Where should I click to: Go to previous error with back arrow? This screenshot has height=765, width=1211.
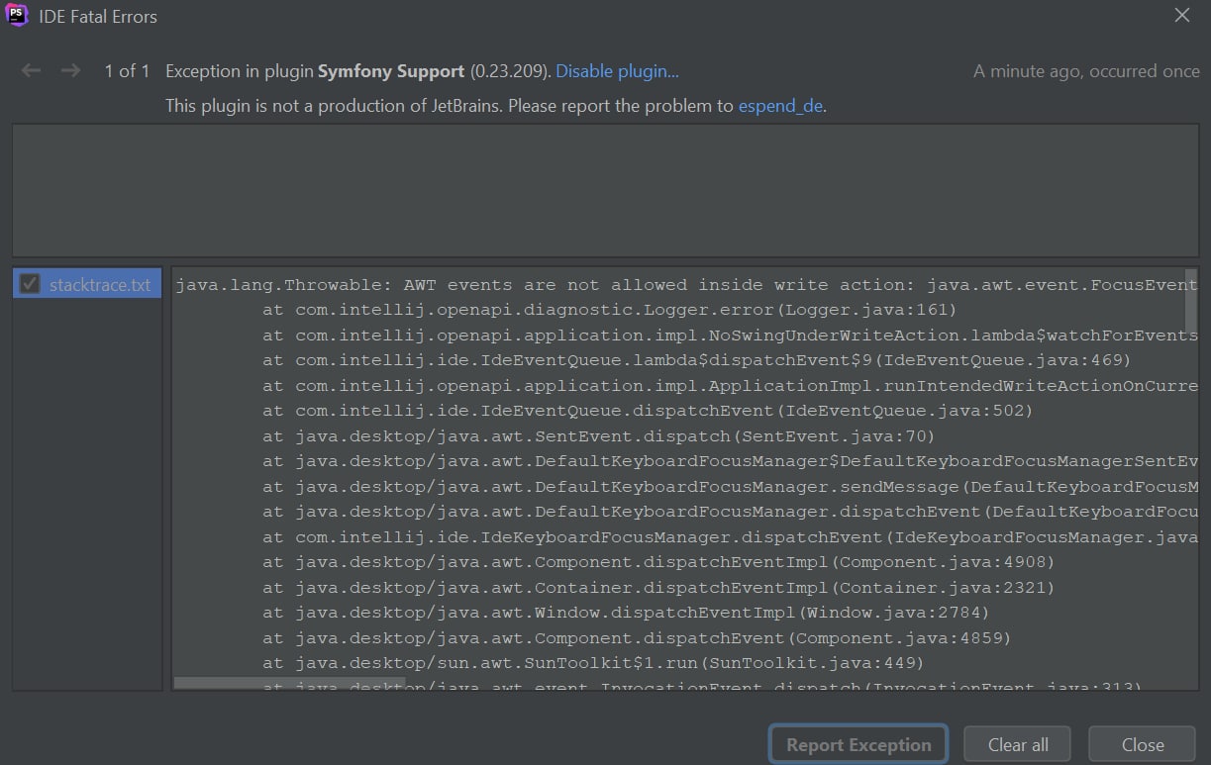[x=32, y=71]
